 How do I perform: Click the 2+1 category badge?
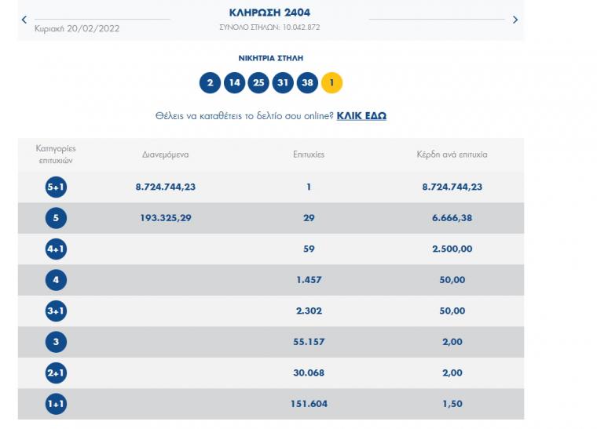click(56, 373)
